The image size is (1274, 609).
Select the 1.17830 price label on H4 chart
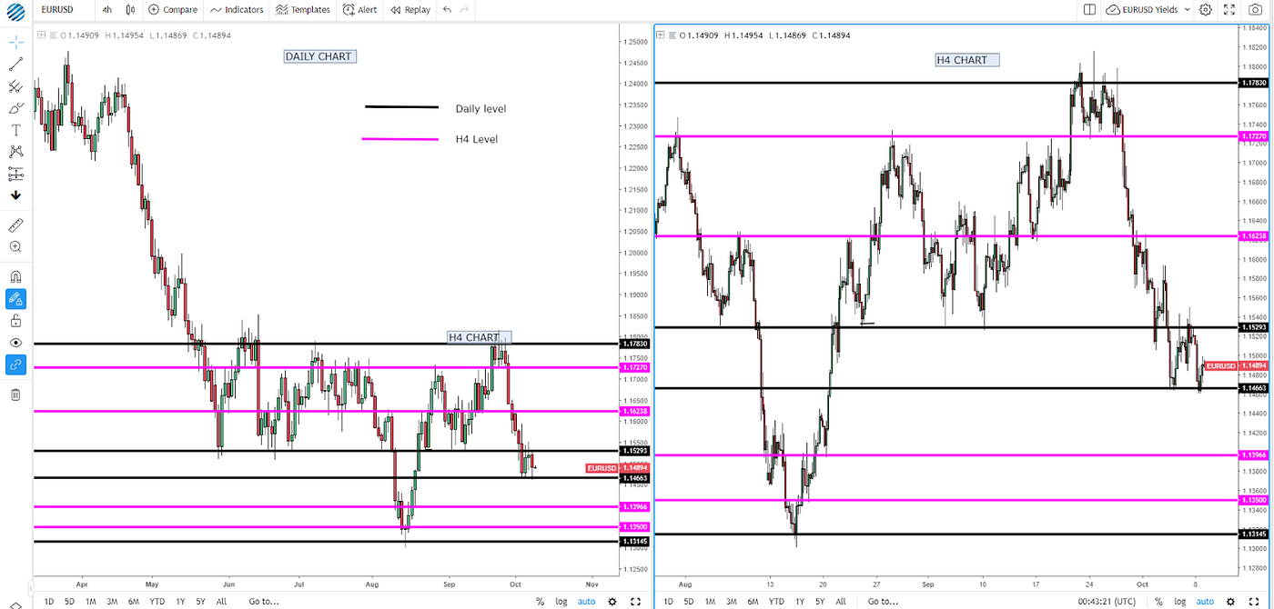1254,83
